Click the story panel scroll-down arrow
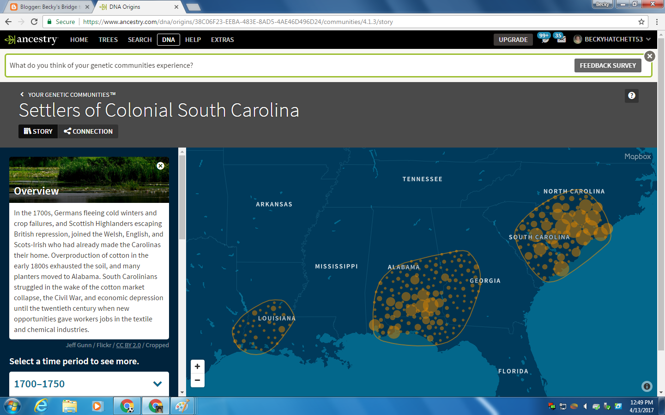 click(182, 392)
